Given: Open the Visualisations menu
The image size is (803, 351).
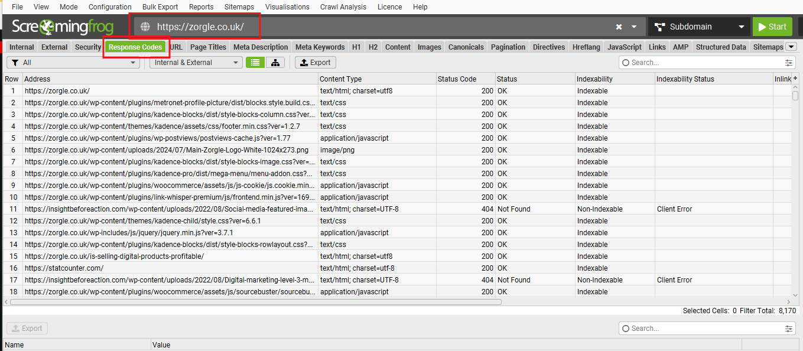Looking at the screenshot, I should point(287,7).
